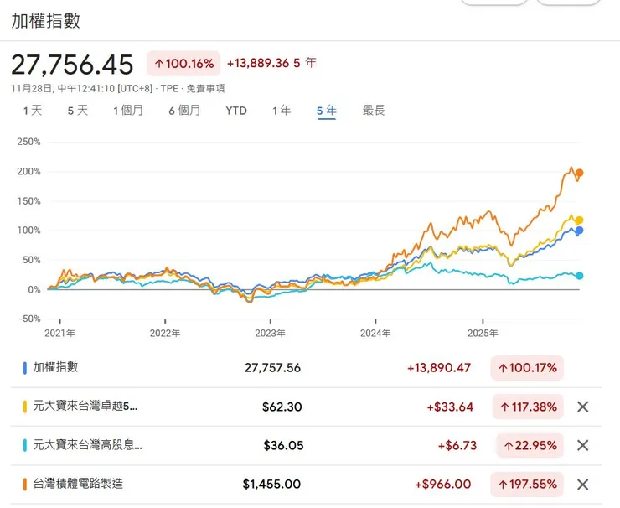Switch to the 1 個月 range tab

pyautogui.click(x=128, y=111)
